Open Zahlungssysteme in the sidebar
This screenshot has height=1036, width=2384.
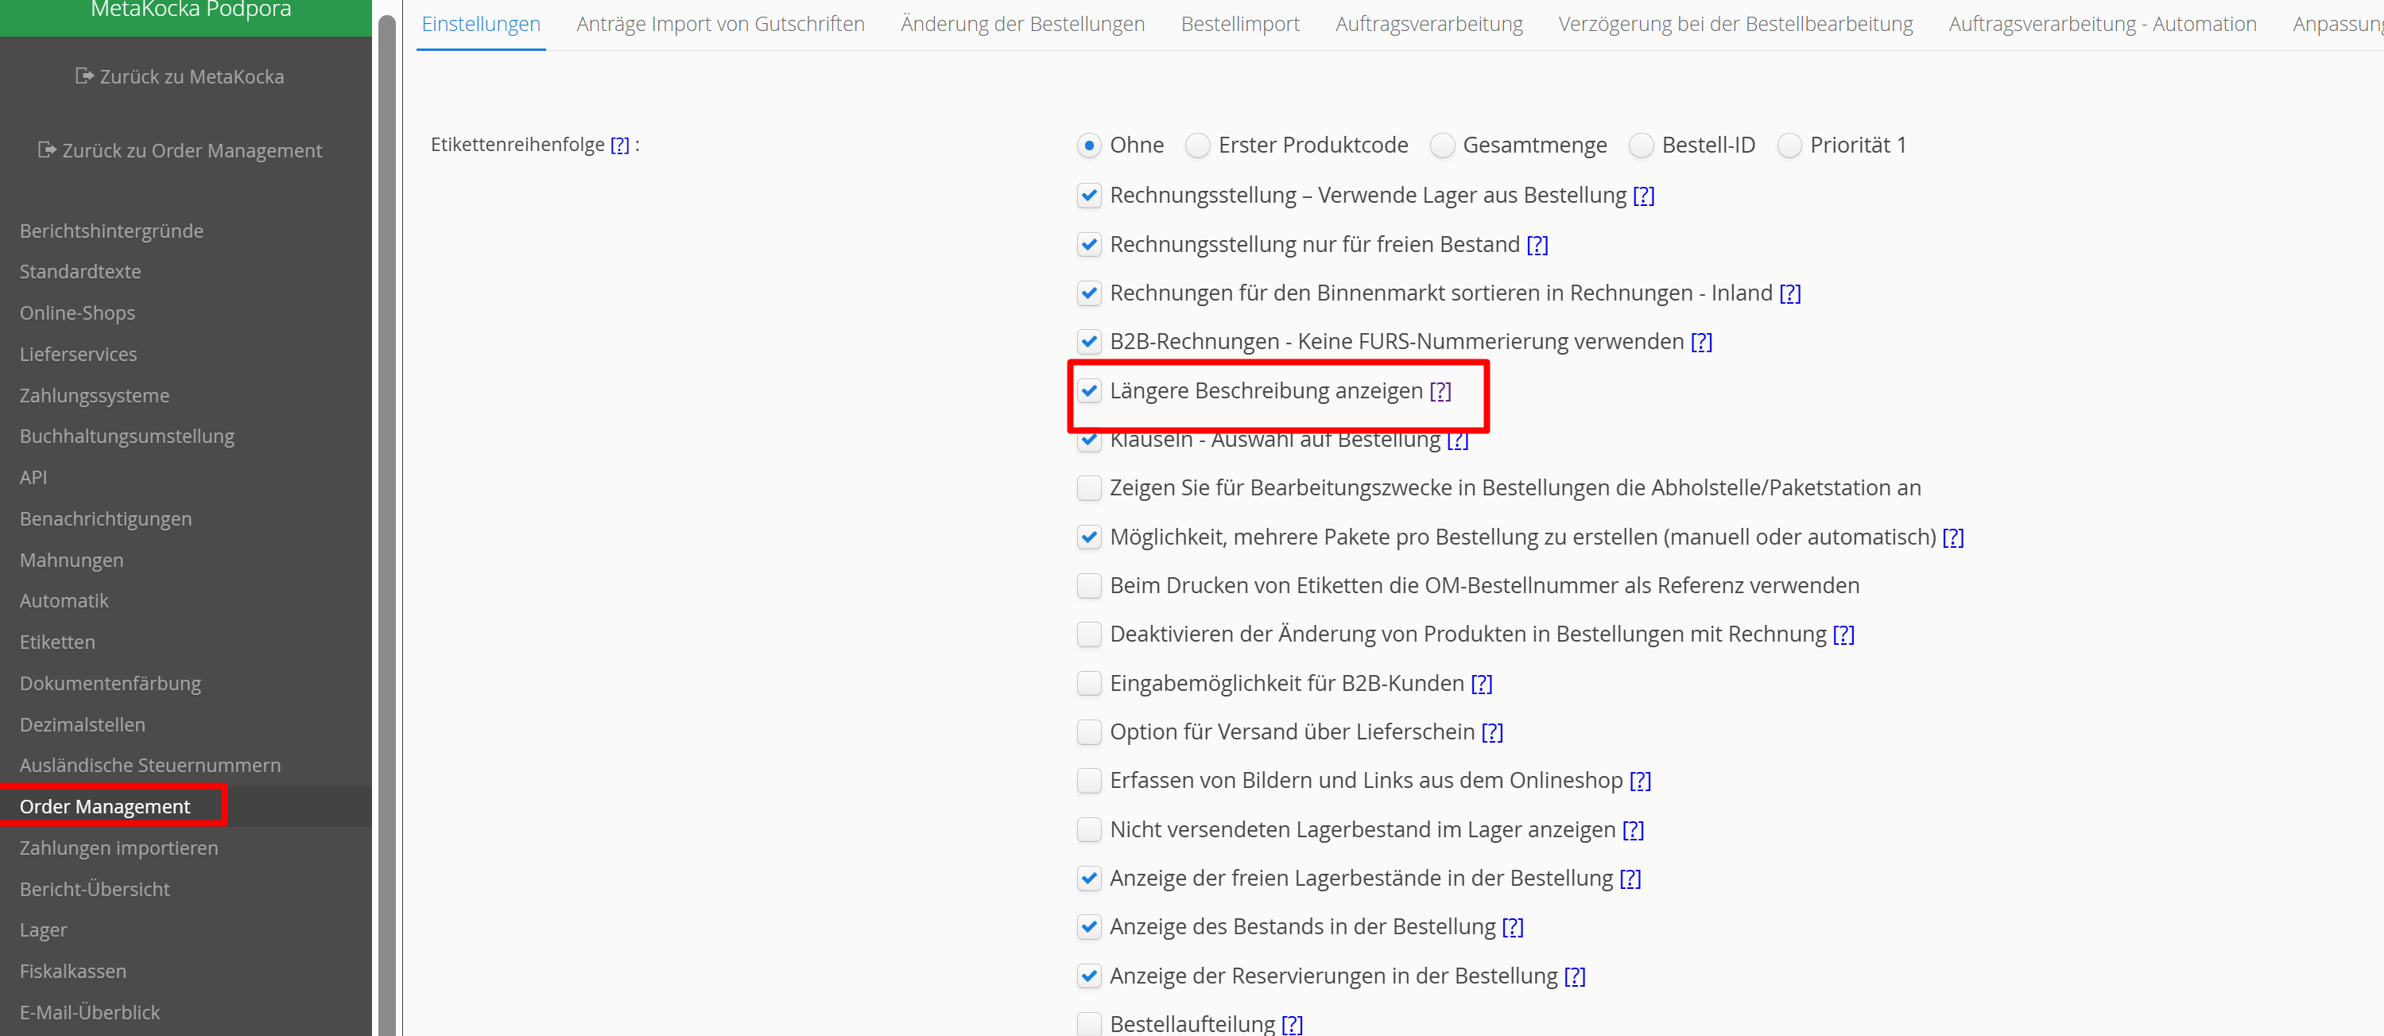(95, 395)
